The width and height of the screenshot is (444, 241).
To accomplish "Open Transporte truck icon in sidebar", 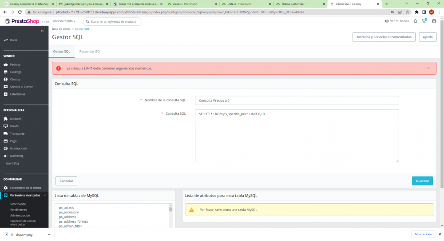I will click(6, 133).
